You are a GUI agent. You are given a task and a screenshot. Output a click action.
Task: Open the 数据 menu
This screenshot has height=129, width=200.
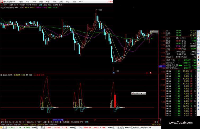point(41,2)
